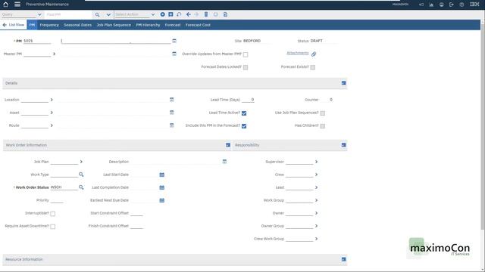
Task: Sign out using the header logout icon
Action: pos(452,5)
